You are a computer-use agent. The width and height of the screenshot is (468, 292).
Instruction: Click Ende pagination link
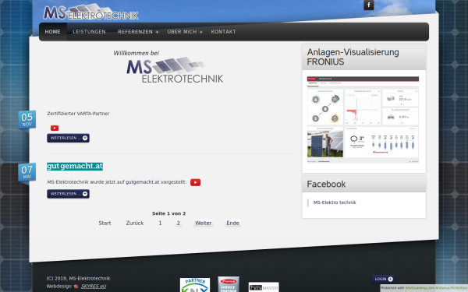point(232,223)
